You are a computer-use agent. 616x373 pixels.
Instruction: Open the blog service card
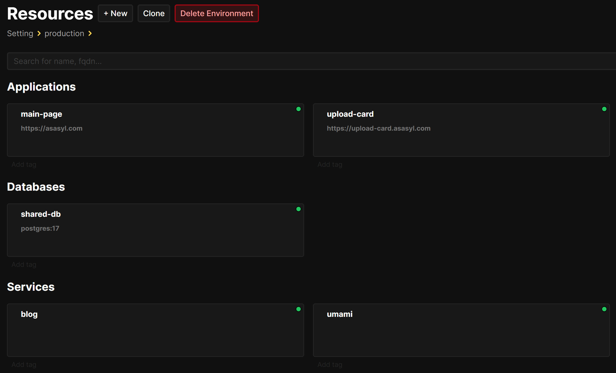coord(155,330)
